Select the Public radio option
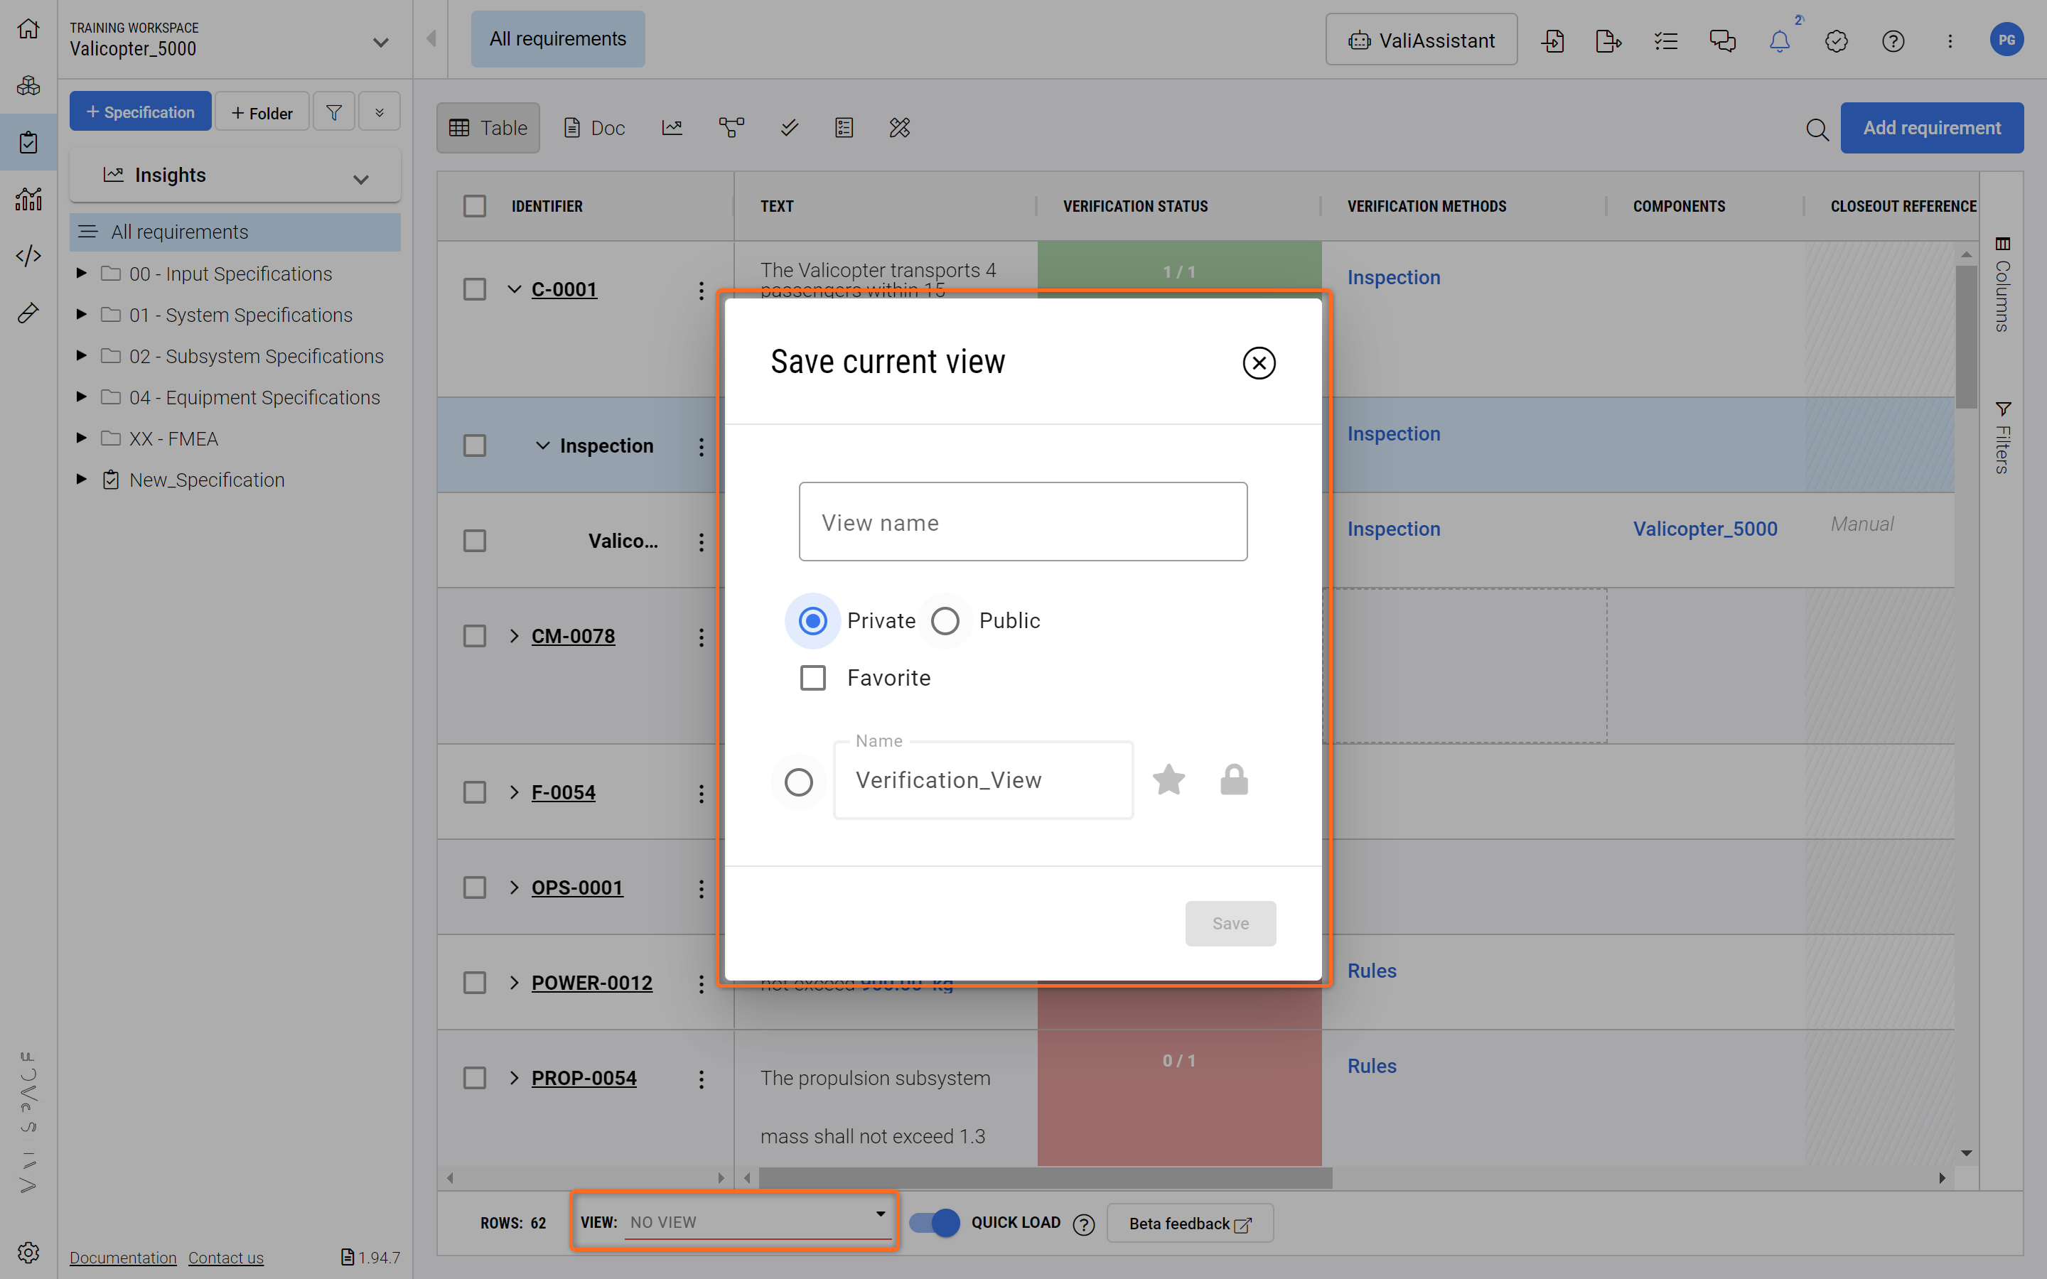 pos(945,621)
